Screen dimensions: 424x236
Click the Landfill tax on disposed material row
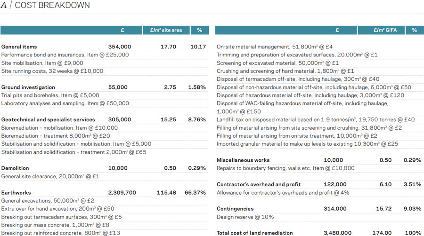pyautogui.click(x=315, y=120)
